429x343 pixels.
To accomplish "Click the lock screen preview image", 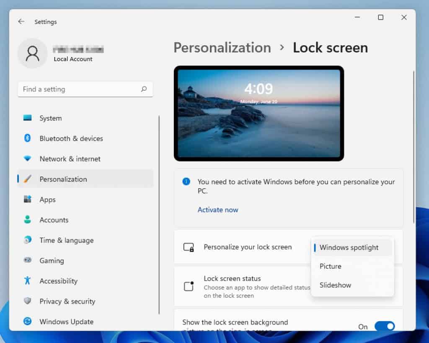I will click(x=259, y=113).
